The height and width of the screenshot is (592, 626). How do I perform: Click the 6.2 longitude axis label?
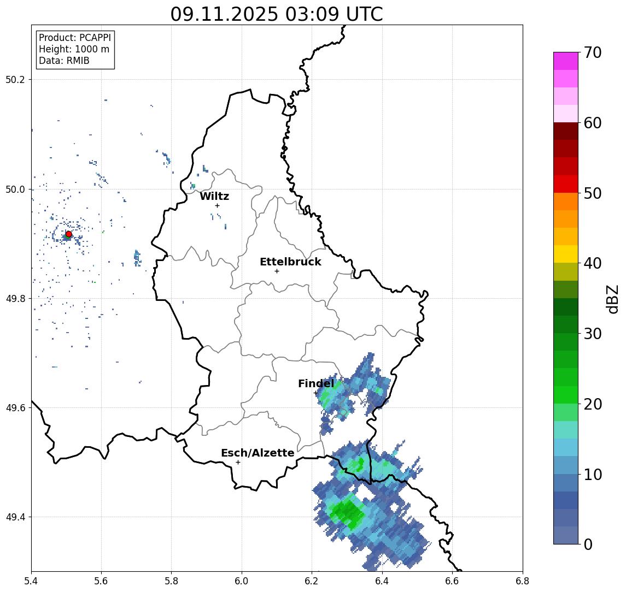(x=312, y=581)
